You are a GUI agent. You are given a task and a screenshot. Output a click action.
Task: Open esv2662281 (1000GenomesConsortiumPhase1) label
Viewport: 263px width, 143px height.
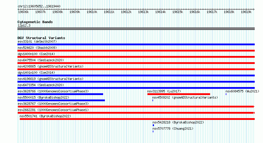pos(53,110)
